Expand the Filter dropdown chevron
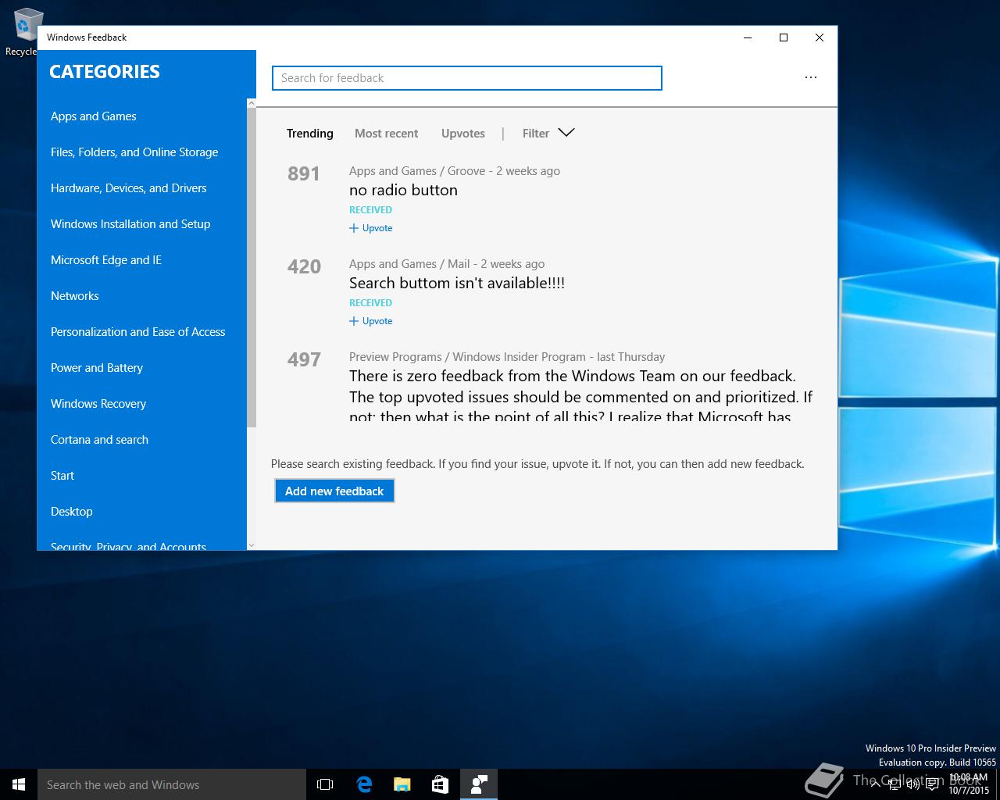Screen dimensions: 1000x800 566,133
